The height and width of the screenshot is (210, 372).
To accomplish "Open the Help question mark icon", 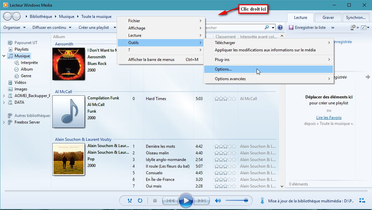I will [x=280, y=28].
